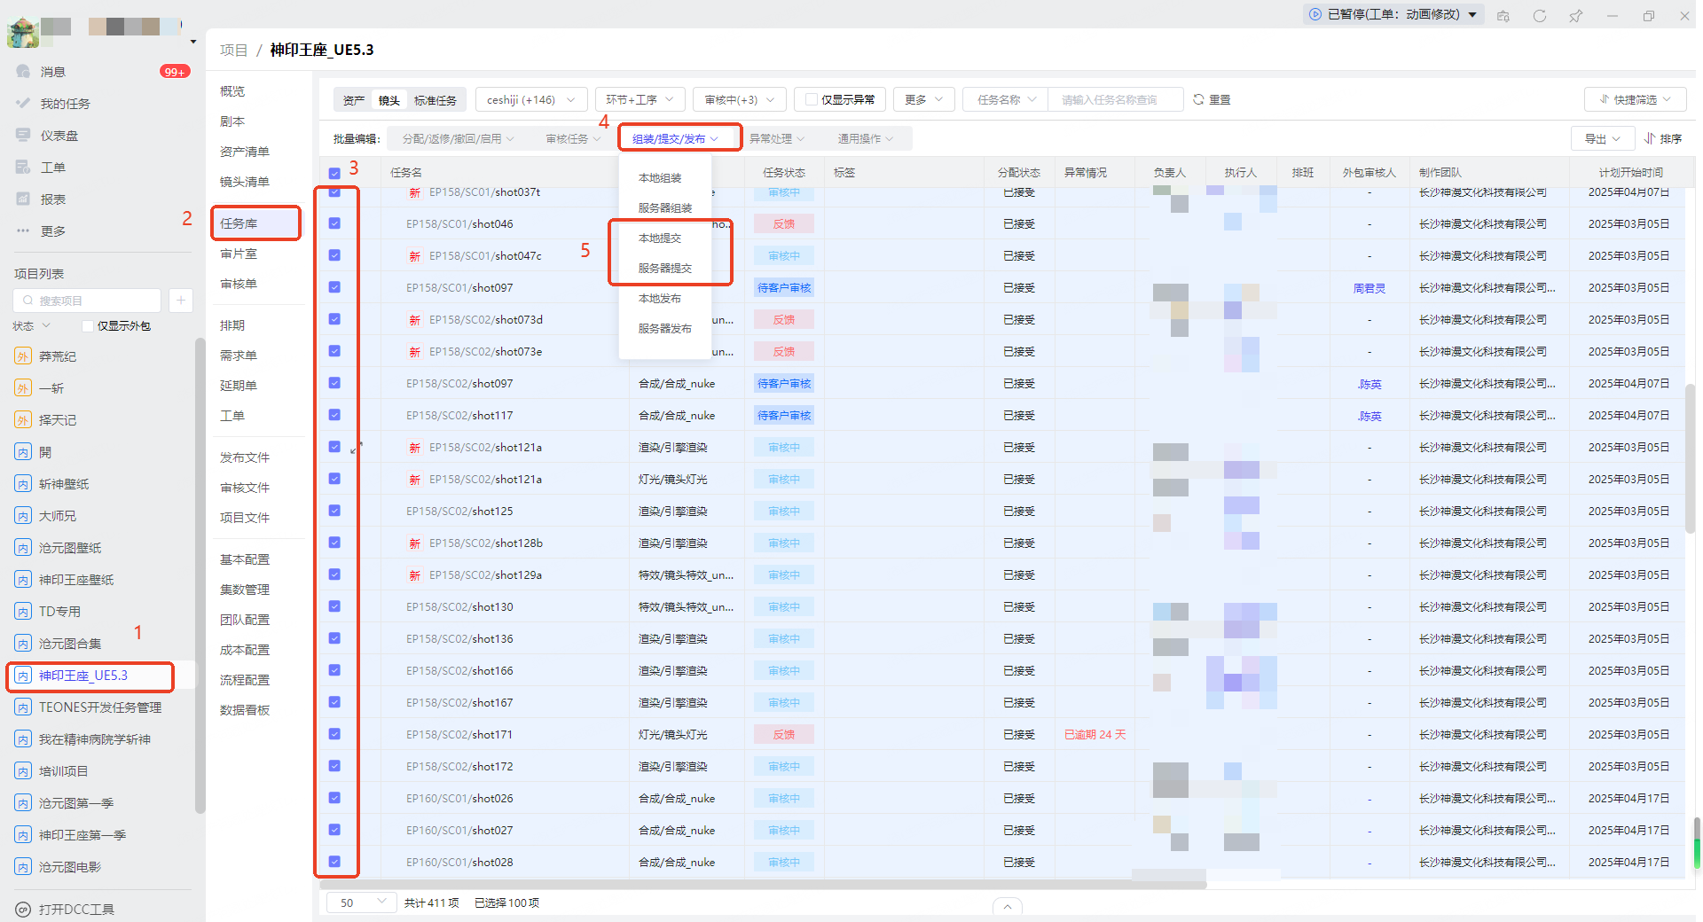The width and height of the screenshot is (1703, 922).
Task: Click the 我的任务 checkmark icon
Action: point(24,104)
